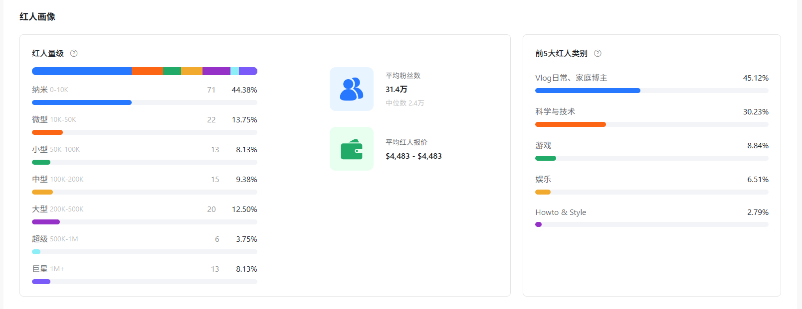Click the 纳米 0-10K tier label
802x309 pixels.
(50, 90)
